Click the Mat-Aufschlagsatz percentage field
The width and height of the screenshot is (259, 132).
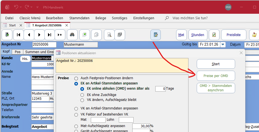click(x=141, y=126)
